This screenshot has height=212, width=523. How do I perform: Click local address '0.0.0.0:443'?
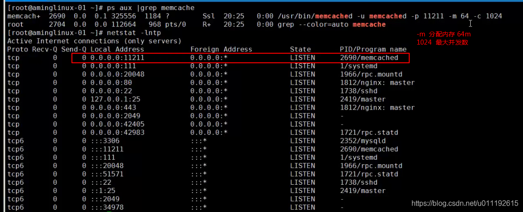click(x=113, y=108)
